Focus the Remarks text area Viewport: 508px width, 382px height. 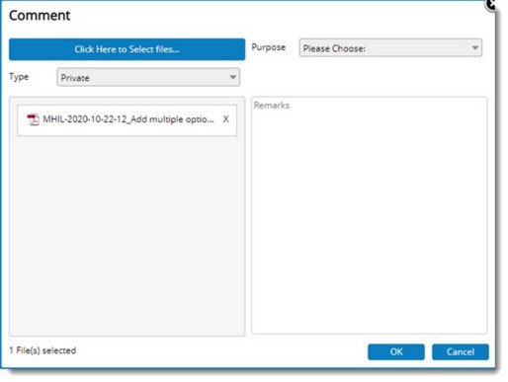[x=370, y=215]
